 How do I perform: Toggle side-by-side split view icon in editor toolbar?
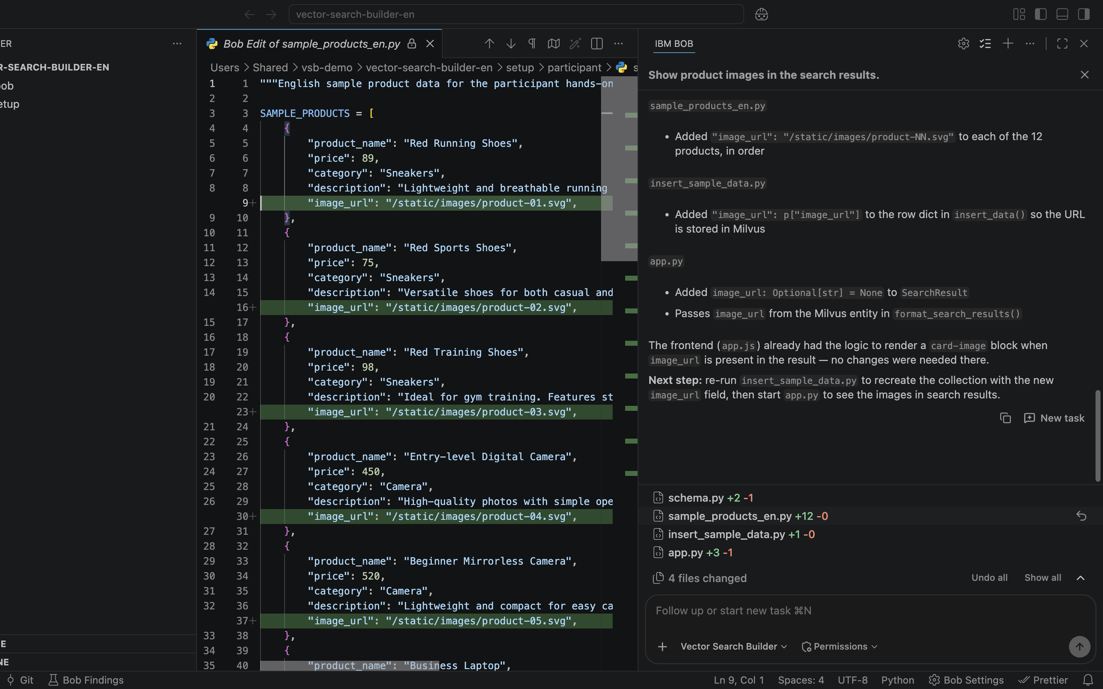(597, 44)
